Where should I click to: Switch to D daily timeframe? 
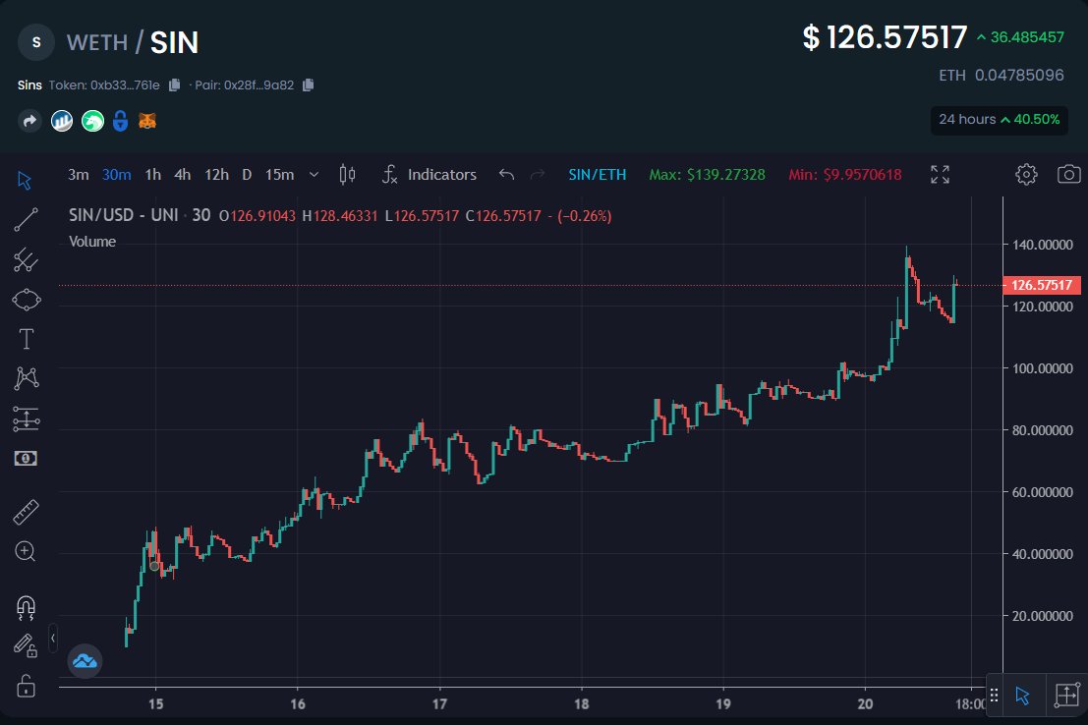click(247, 175)
